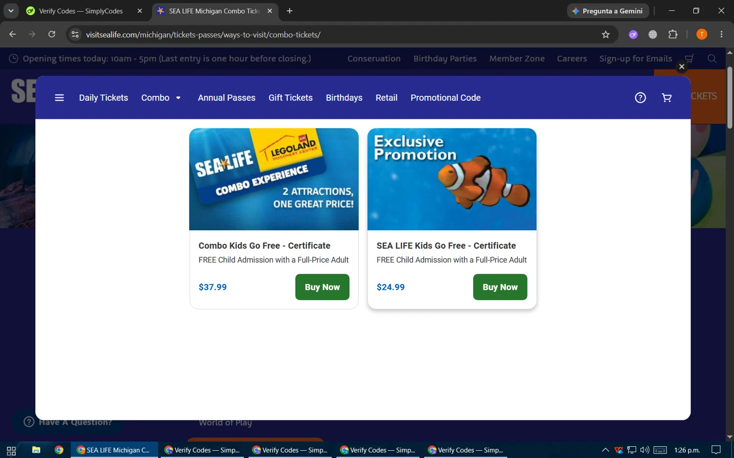Click the address bar URL
The image size is (734, 458).
click(x=203, y=35)
